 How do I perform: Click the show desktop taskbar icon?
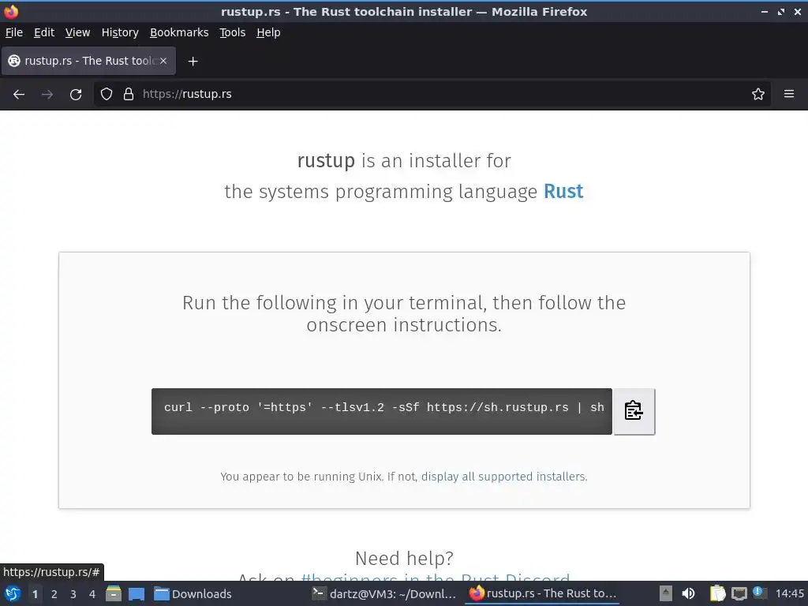(137, 593)
